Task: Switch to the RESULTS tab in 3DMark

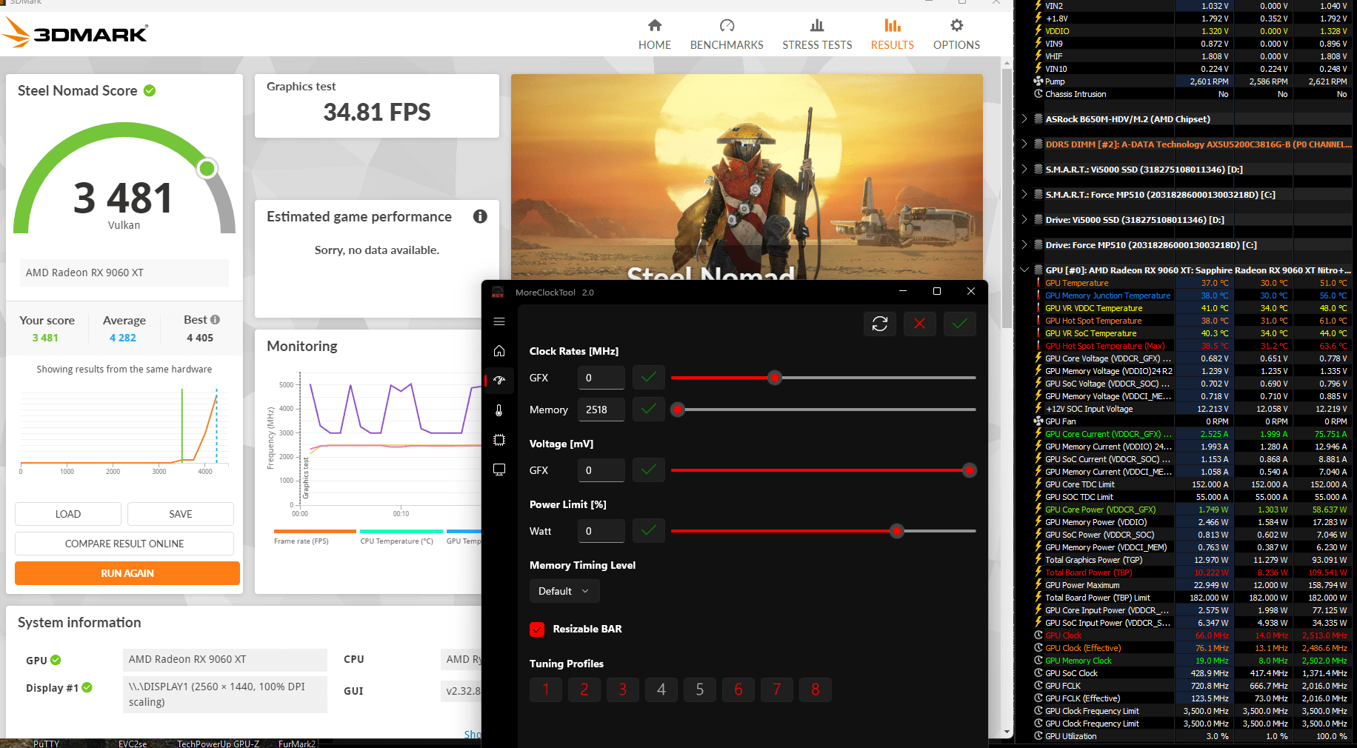Action: tap(893, 35)
